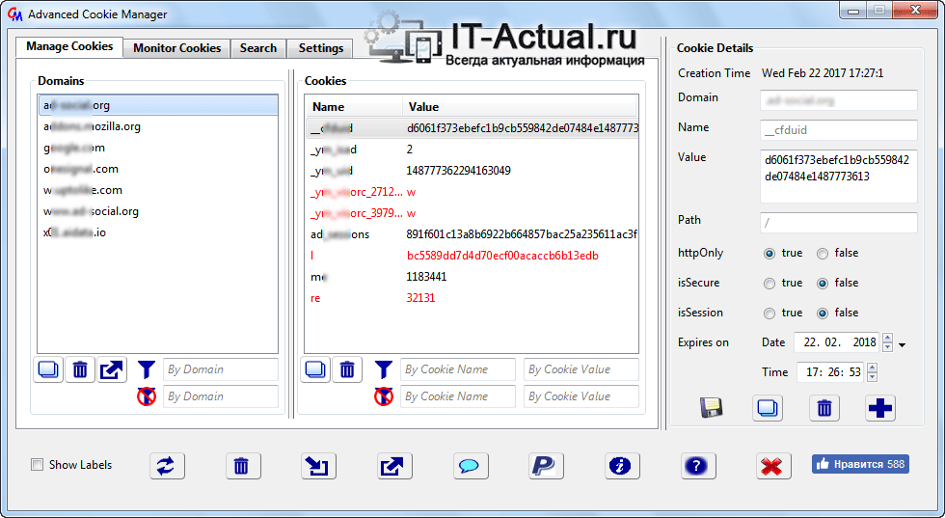Click the export domains arrow icon
The width and height of the screenshot is (945, 518).
(x=112, y=369)
